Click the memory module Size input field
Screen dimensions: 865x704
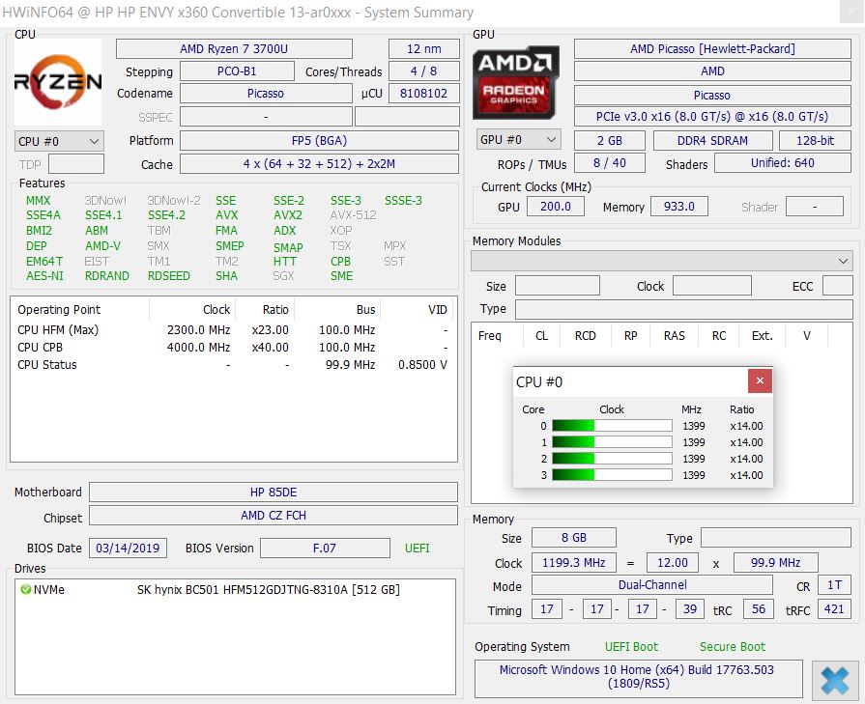(557, 286)
